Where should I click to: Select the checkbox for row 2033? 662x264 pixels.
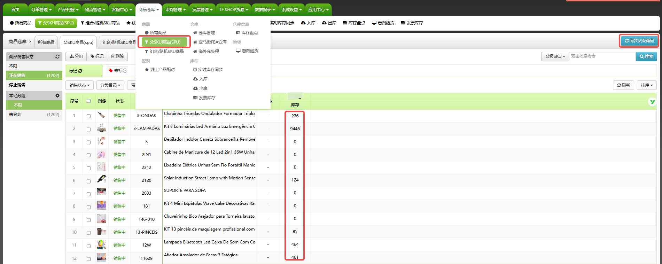(x=88, y=194)
